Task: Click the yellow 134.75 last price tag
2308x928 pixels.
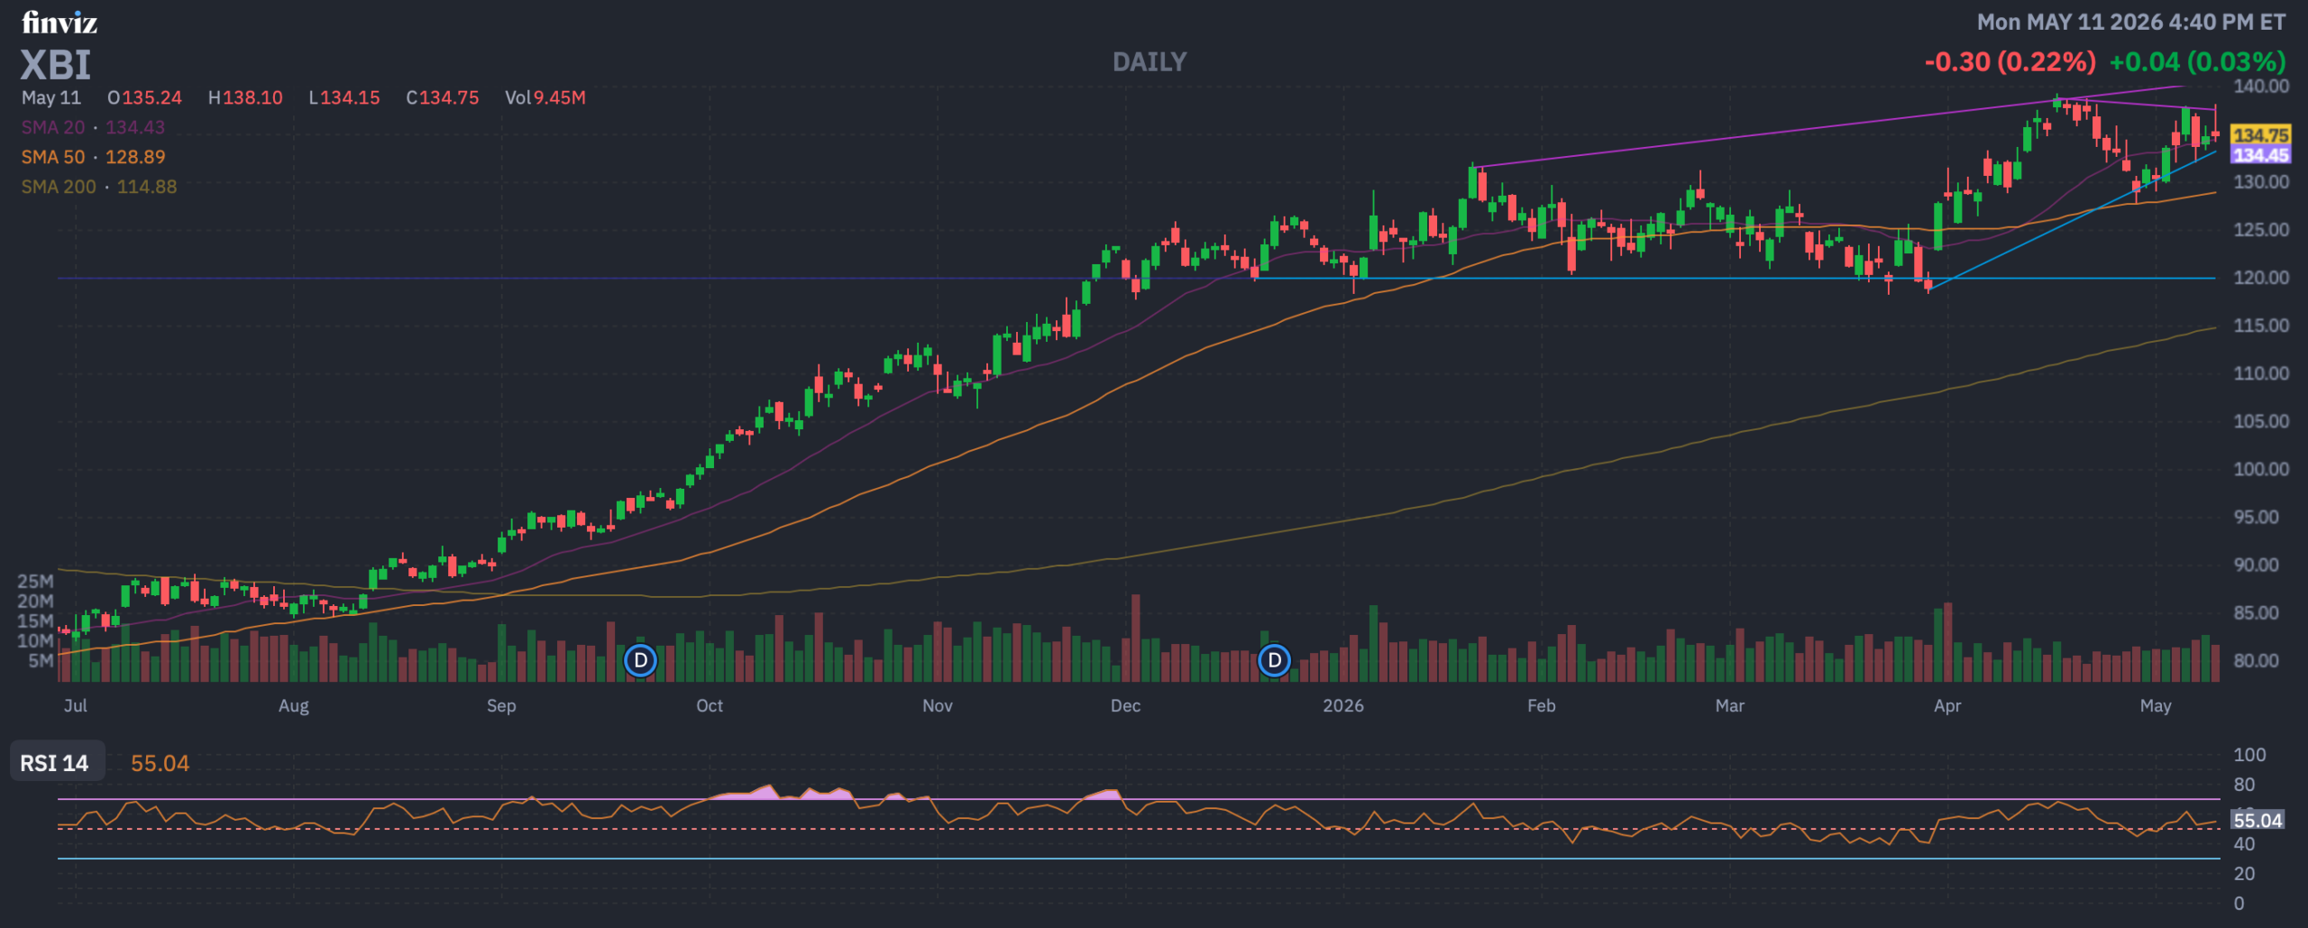Action: point(2260,135)
